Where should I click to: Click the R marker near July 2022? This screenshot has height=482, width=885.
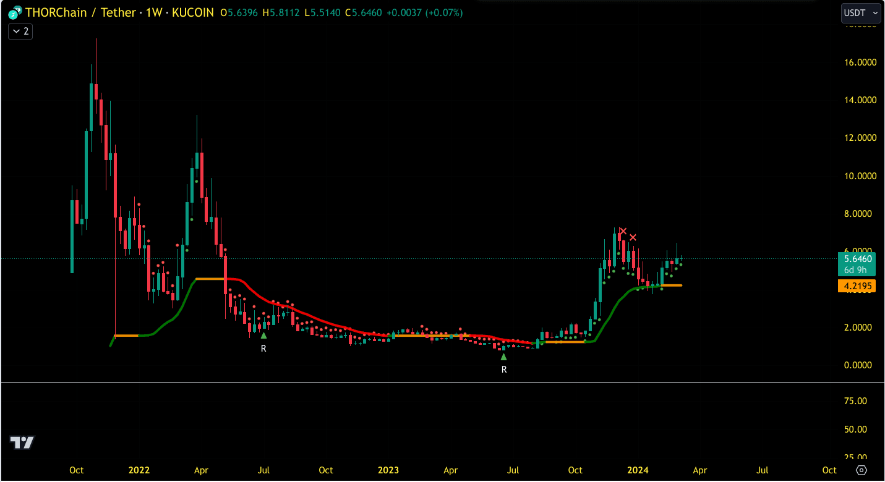tap(263, 349)
